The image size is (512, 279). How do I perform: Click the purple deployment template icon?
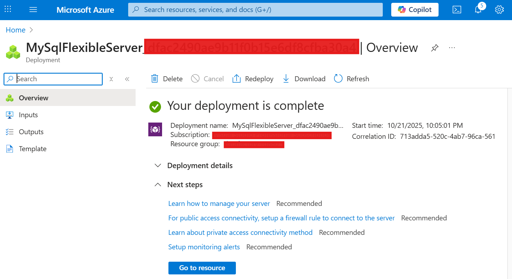(155, 130)
